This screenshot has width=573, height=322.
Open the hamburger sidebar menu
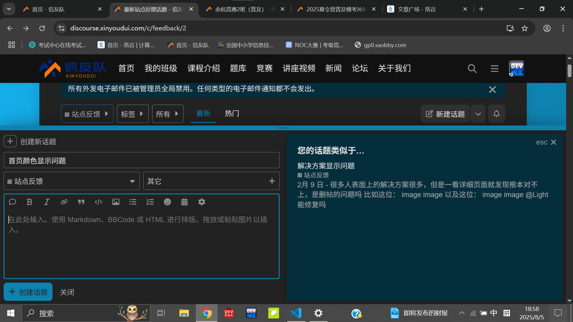coord(494,68)
